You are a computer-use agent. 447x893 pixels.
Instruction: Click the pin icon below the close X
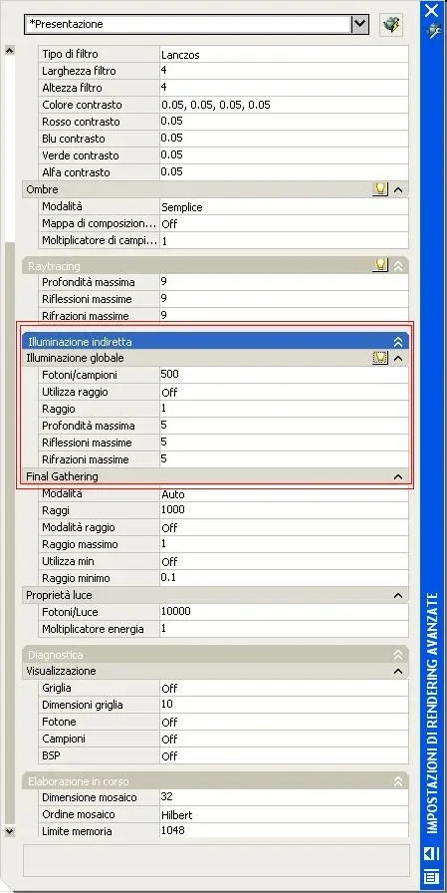pyautogui.click(x=433, y=30)
